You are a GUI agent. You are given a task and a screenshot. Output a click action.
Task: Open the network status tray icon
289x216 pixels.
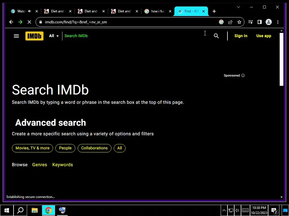(231, 210)
